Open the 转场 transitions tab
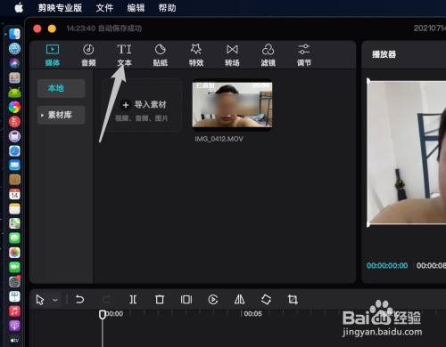This screenshot has width=446, height=347. click(x=232, y=55)
